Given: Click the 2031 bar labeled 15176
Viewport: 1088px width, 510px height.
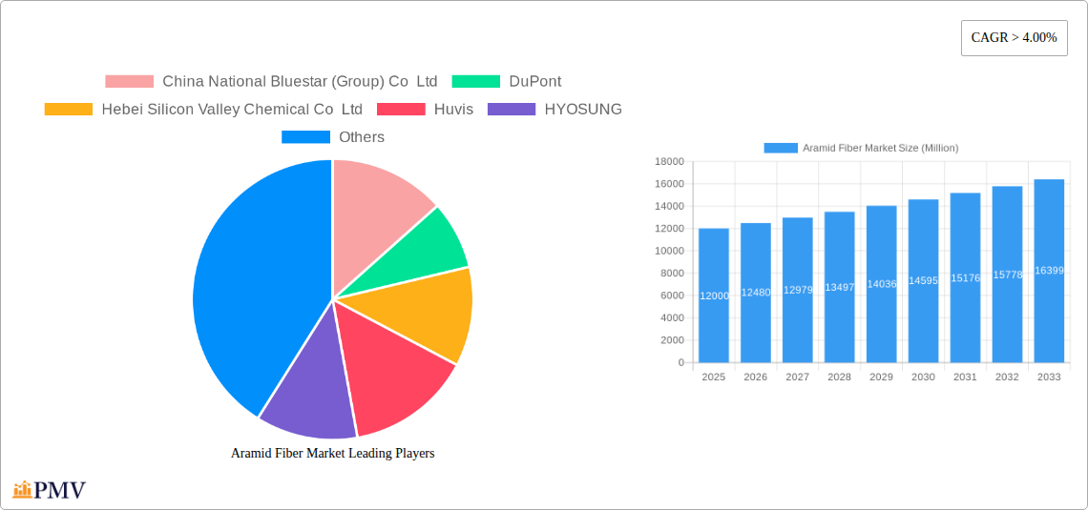Looking at the screenshot, I should (x=965, y=277).
